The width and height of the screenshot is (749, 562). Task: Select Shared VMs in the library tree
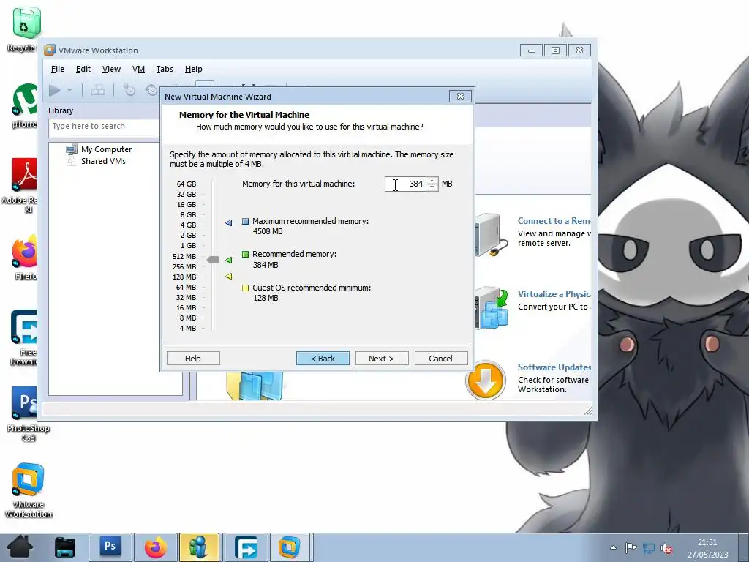click(x=103, y=161)
